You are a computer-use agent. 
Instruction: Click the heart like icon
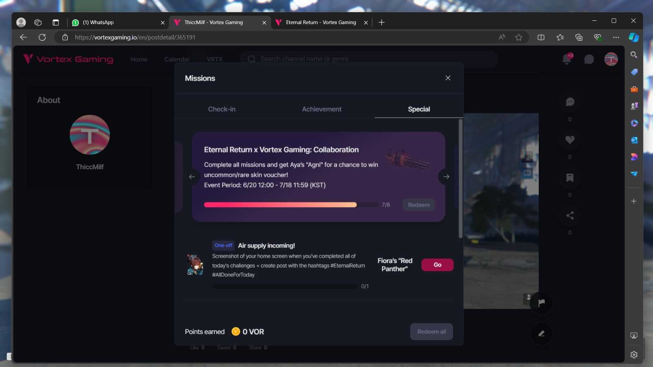point(570,139)
